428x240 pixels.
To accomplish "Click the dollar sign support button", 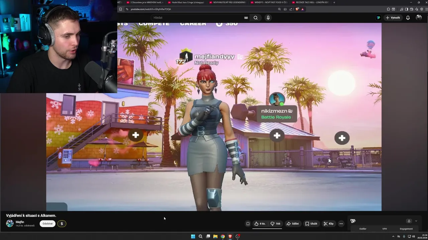I will pos(62,224).
